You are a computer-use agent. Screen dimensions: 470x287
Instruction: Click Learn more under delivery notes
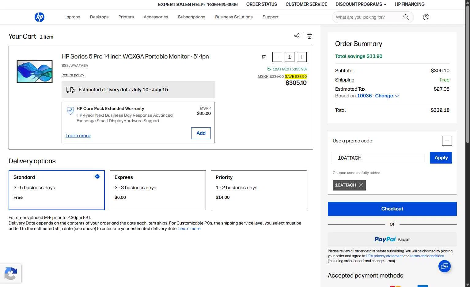[189, 228]
